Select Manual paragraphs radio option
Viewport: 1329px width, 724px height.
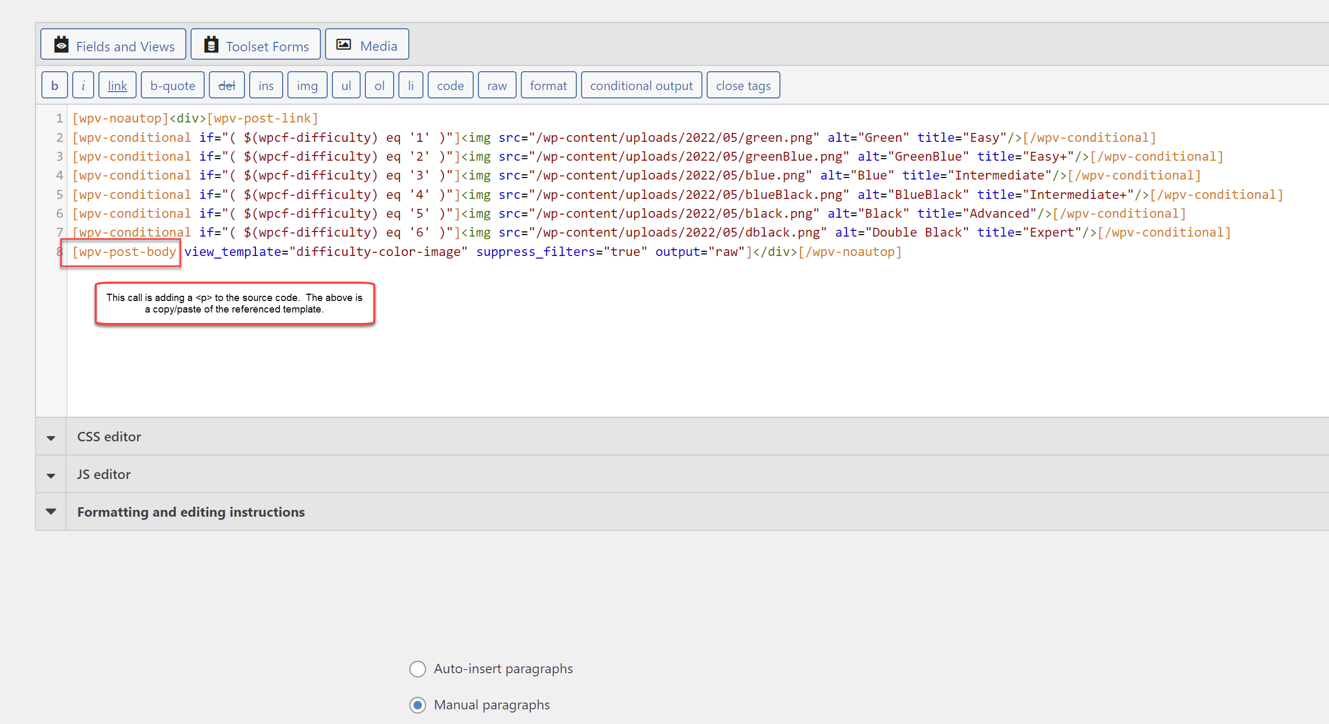(417, 705)
